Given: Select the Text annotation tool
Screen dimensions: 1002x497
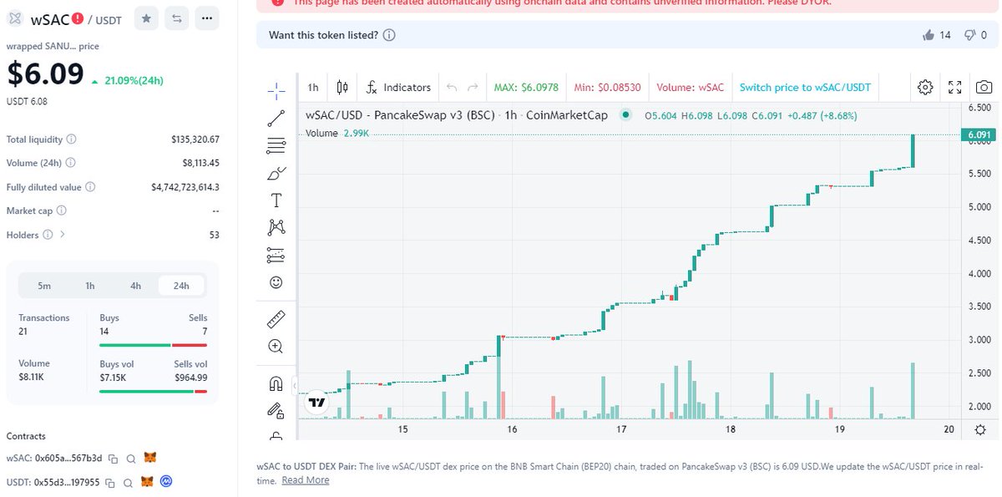Looking at the screenshot, I should point(276,200).
